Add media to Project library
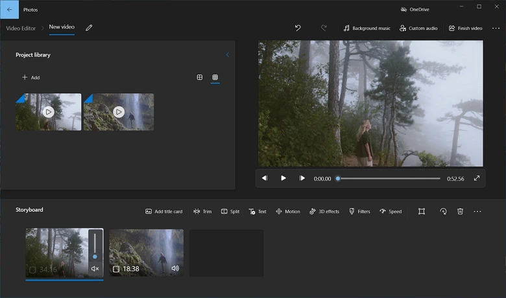This screenshot has width=506, height=298. [30, 77]
